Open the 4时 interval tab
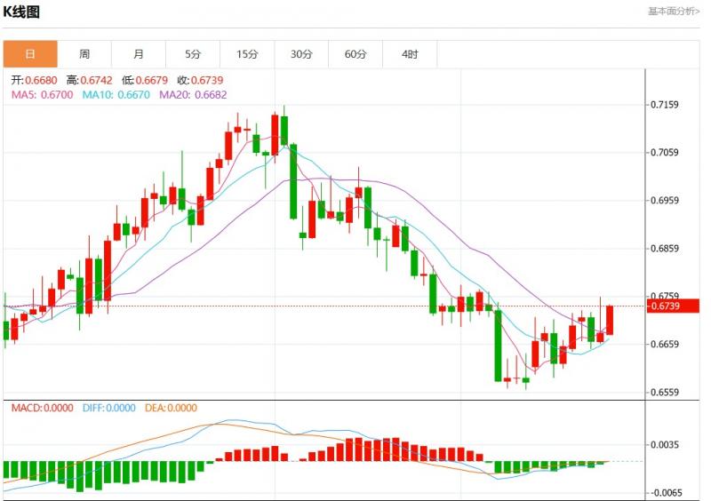This screenshot has width=711, height=501. (410, 54)
